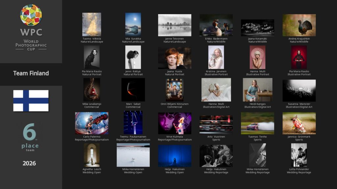Select Pia Maria Rautio's red Illustrative Portrait
Viewport: 337px width, 189px height.
tap(299, 57)
